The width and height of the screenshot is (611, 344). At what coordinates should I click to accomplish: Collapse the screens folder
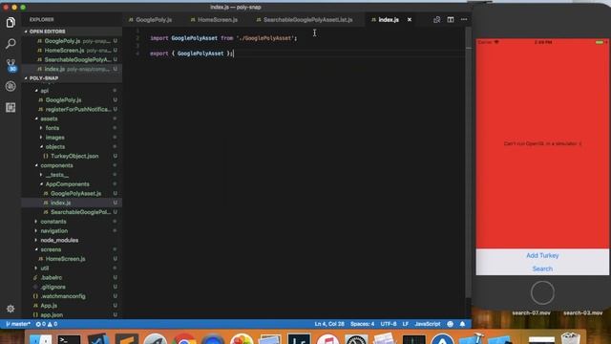tap(51, 249)
